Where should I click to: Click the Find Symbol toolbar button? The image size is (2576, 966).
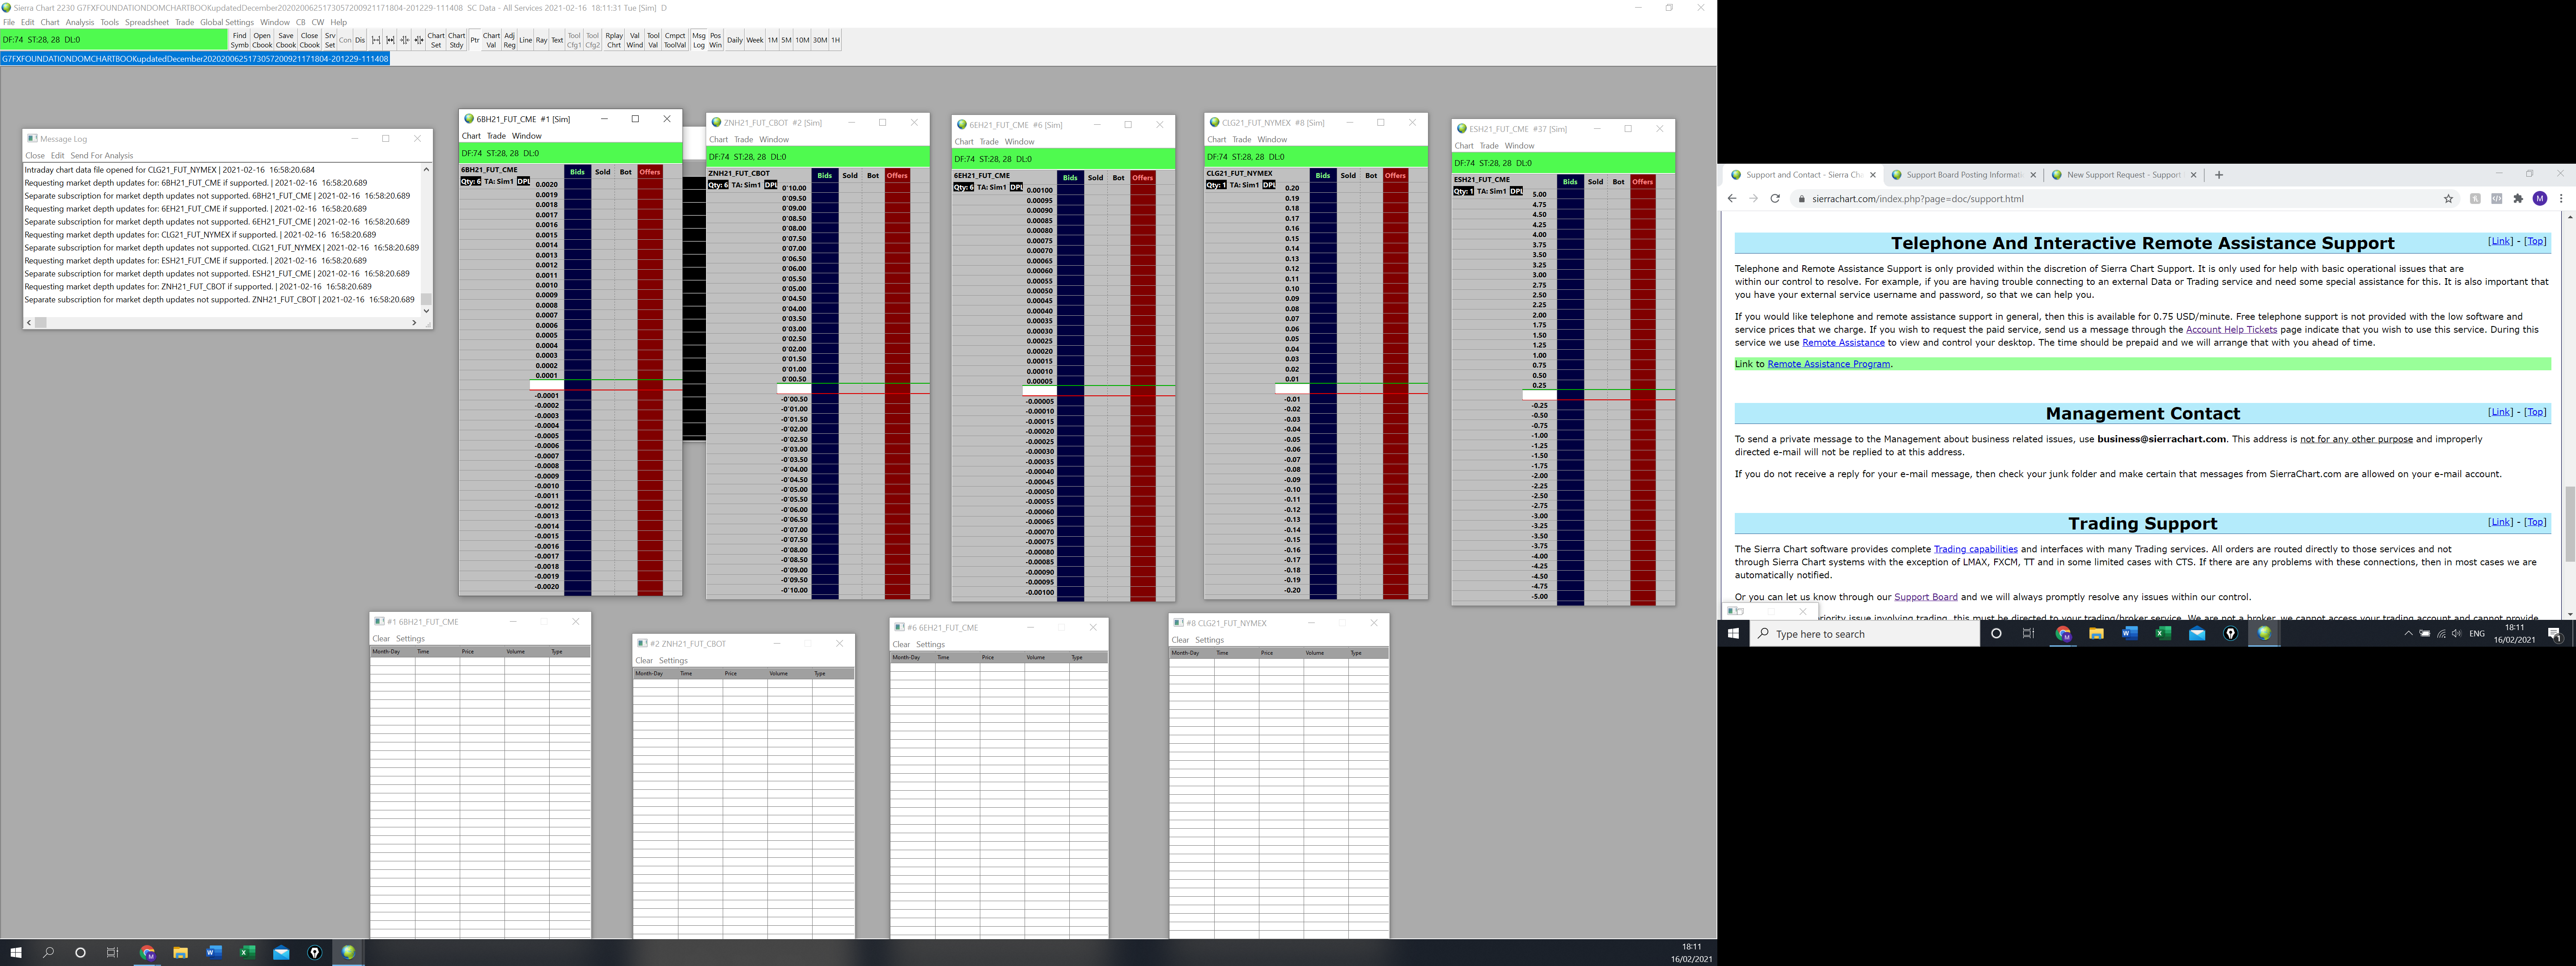click(x=239, y=40)
